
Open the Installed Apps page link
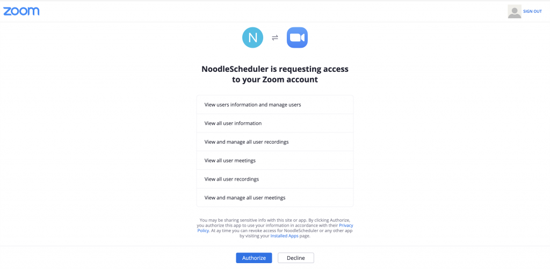pos(285,236)
